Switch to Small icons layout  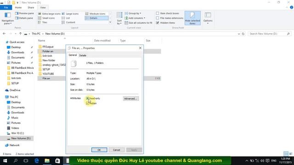46,18
